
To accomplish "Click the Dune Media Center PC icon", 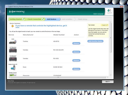I will 13,68.
